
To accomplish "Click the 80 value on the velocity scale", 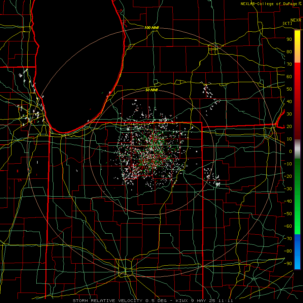I will (x=289, y=52).
